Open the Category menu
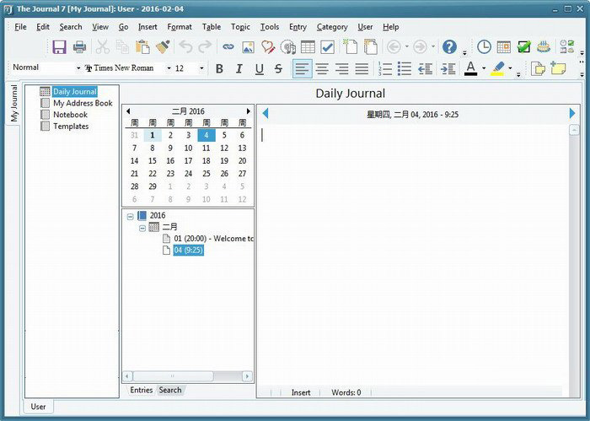The height and width of the screenshot is (421, 590). [x=332, y=27]
